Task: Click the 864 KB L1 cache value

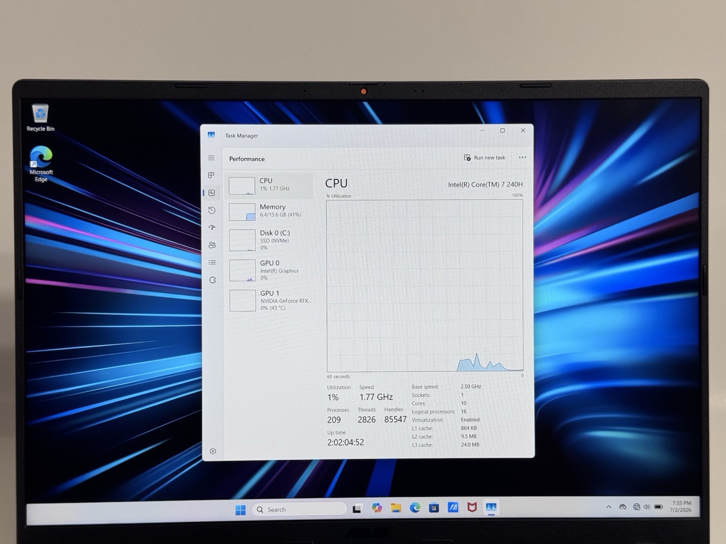Action: pos(469,428)
